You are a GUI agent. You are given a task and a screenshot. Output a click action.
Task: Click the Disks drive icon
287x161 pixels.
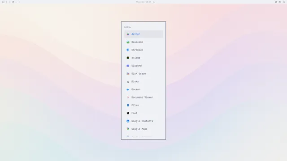pyautogui.click(x=128, y=81)
